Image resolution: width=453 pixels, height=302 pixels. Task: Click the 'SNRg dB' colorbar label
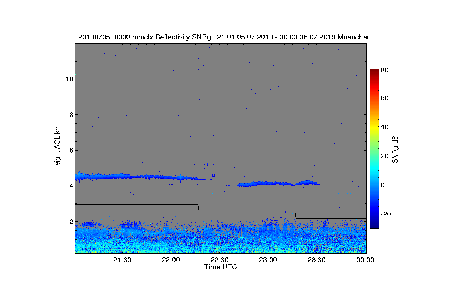(396, 149)
